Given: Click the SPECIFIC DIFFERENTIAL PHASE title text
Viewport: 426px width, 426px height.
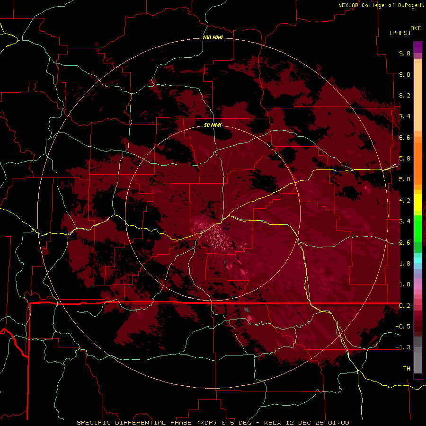Looking at the screenshot, I should 135,423.
